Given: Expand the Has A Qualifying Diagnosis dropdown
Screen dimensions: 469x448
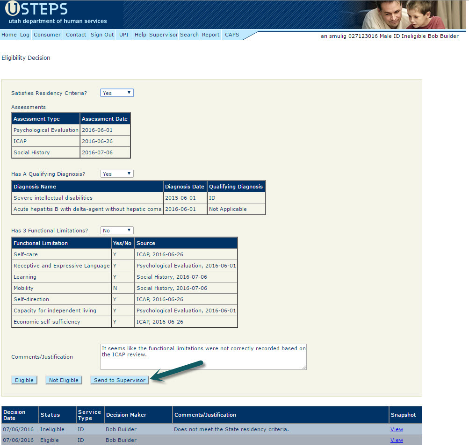Looking at the screenshot, I should tap(117, 174).
